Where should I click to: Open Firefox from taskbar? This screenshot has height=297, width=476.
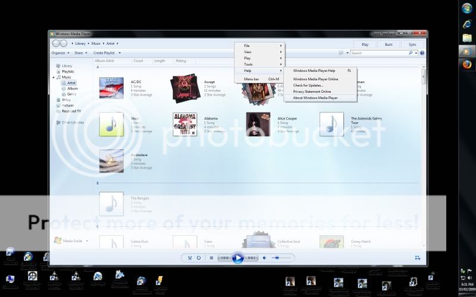[467, 64]
